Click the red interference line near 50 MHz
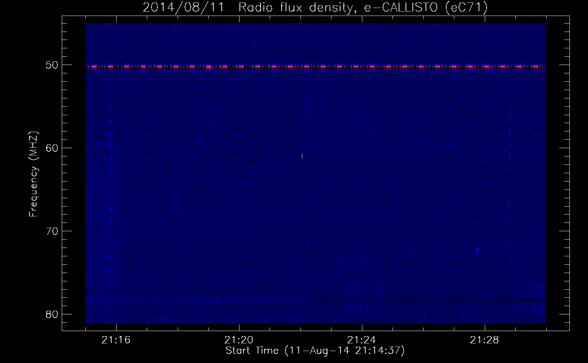Image resolution: width=588 pixels, height=363 pixels. pyautogui.click(x=315, y=66)
